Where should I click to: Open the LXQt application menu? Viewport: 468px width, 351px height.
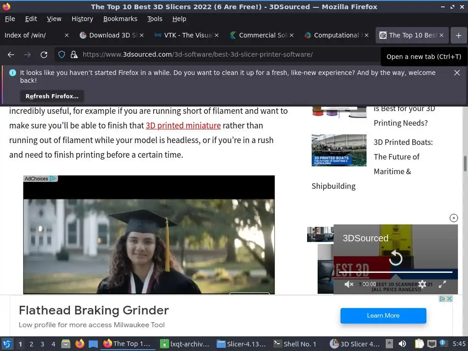7,344
